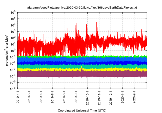This screenshot has width=162, height=113.
Task: Select the x-axis label '2019-11-1'
Action: coord(99,98)
